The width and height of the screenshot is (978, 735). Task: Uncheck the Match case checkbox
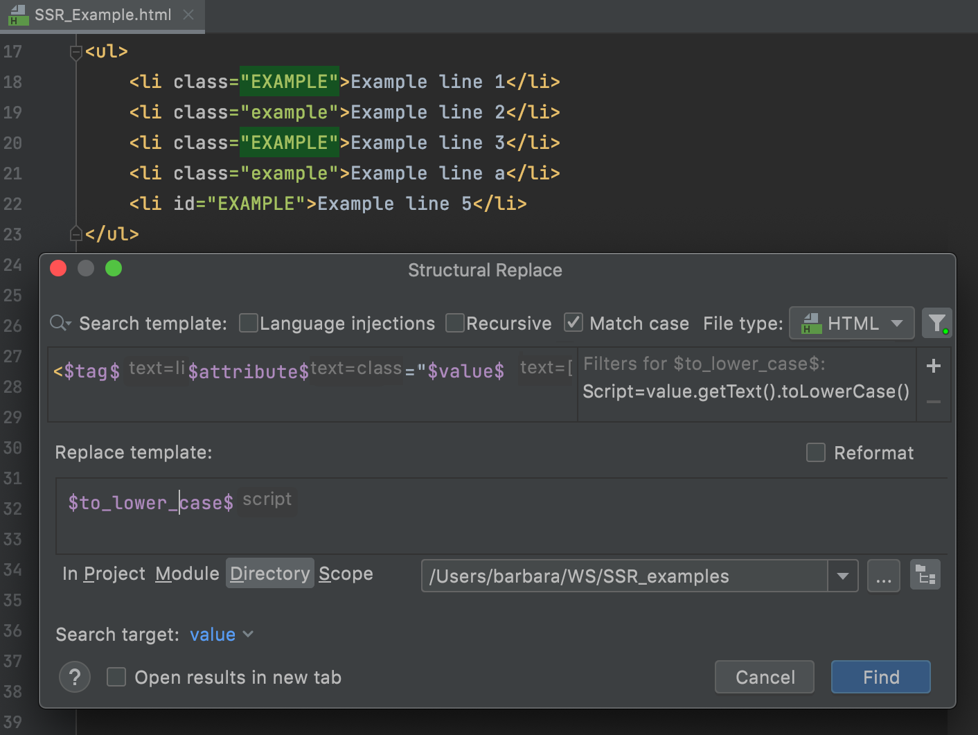pyautogui.click(x=573, y=323)
